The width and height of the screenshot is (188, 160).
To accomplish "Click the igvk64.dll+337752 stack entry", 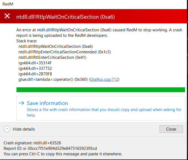I will coord(35,68).
